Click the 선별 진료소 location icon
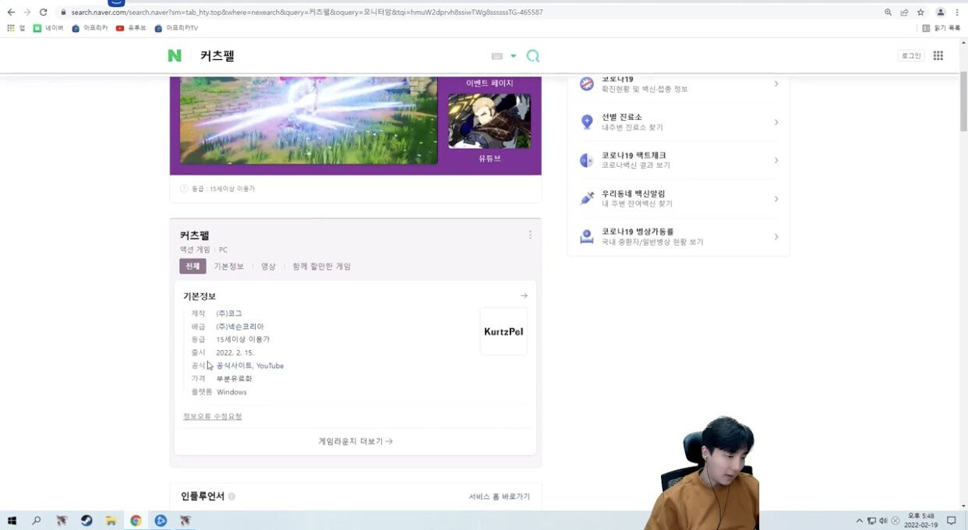The width and height of the screenshot is (968, 530). point(587,122)
